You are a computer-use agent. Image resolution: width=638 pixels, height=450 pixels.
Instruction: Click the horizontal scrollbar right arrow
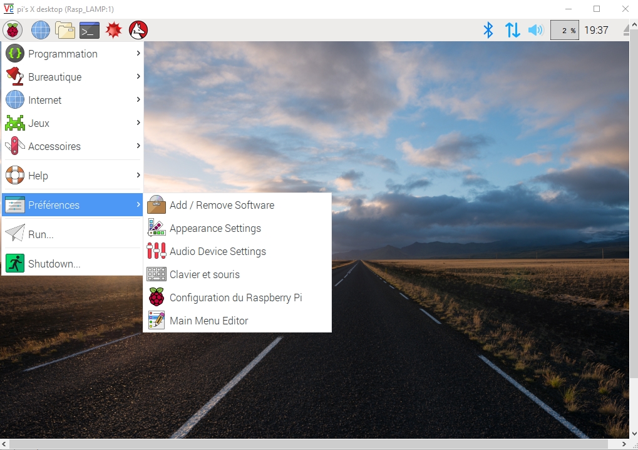(x=624, y=444)
